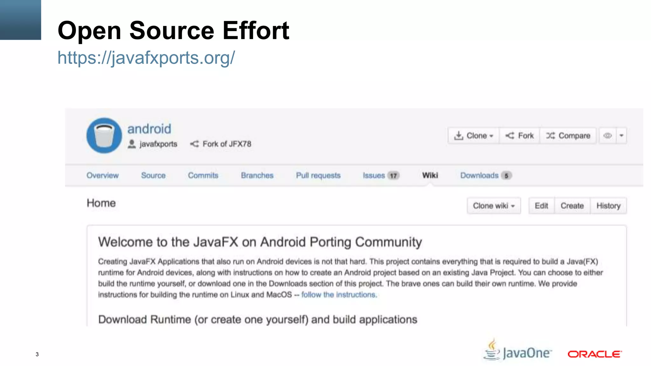Click the Welcome to JavaFX on Android heading
The height and width of the screenshot is (366, 651).
point(260,242)
